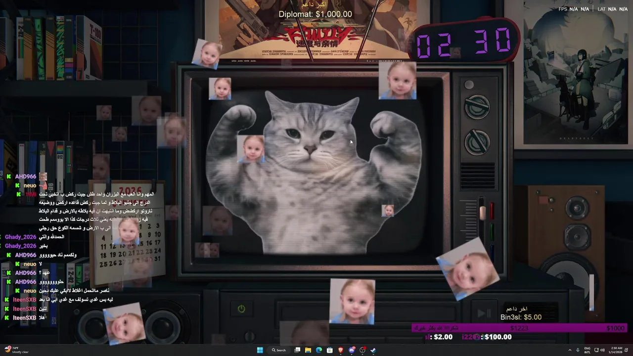Click the flexing gray cat on the TV screen
Image resolution: width=633 pixels, height=356 pixels.
pyautogui.click(x=313, y=172)
